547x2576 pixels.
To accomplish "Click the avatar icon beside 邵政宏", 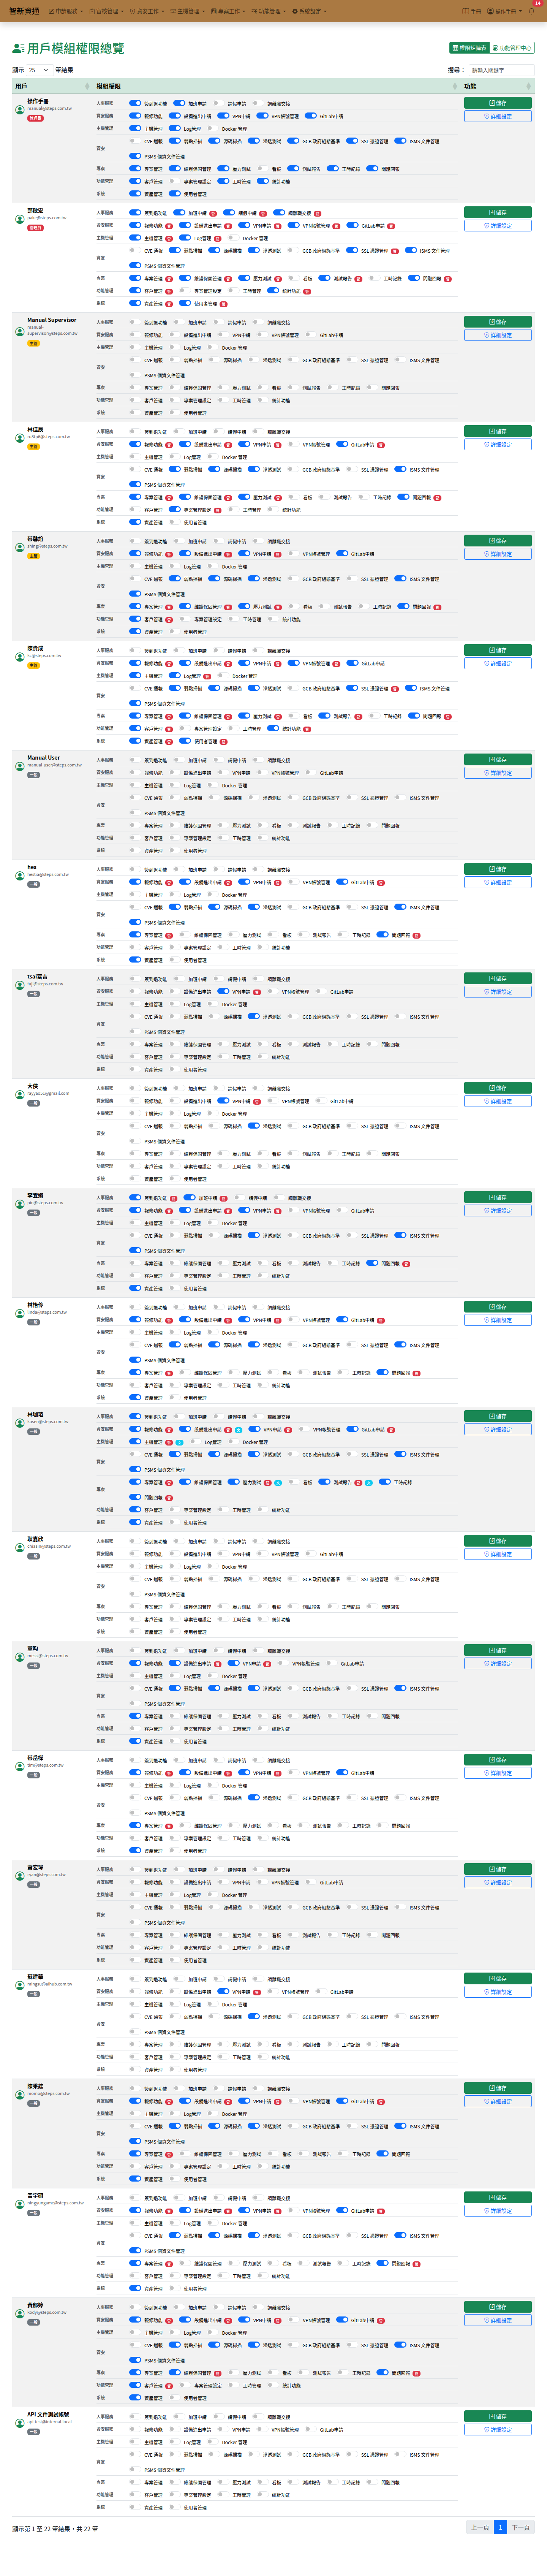I will (20, 219).
